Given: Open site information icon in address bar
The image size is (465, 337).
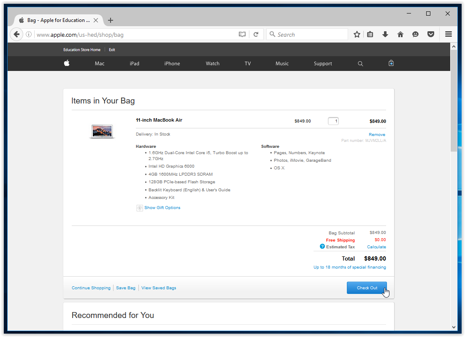Looking at the screenshot, I should tap(29, 35).
